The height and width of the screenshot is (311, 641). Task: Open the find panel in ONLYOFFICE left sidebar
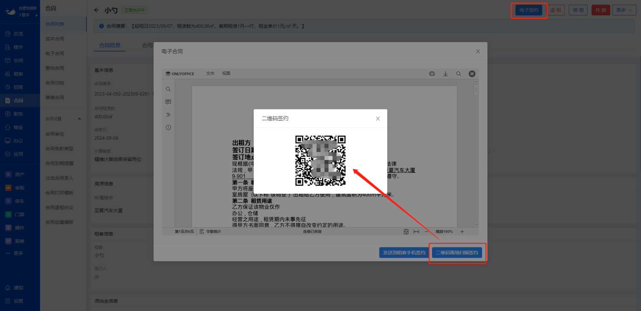(168, 89)
